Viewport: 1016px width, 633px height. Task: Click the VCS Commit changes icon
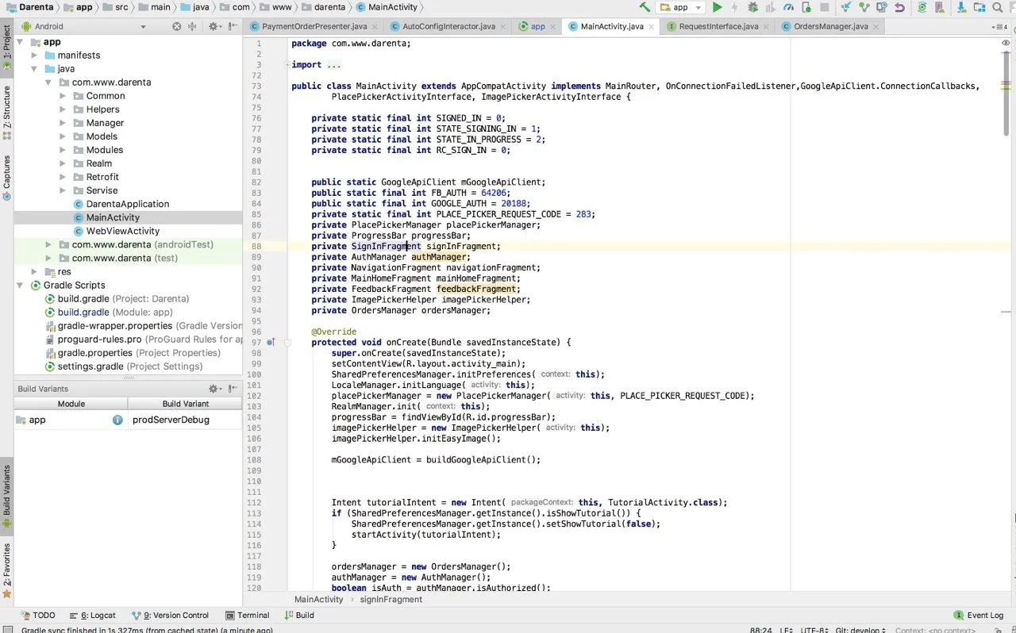[x=864, y=7]
